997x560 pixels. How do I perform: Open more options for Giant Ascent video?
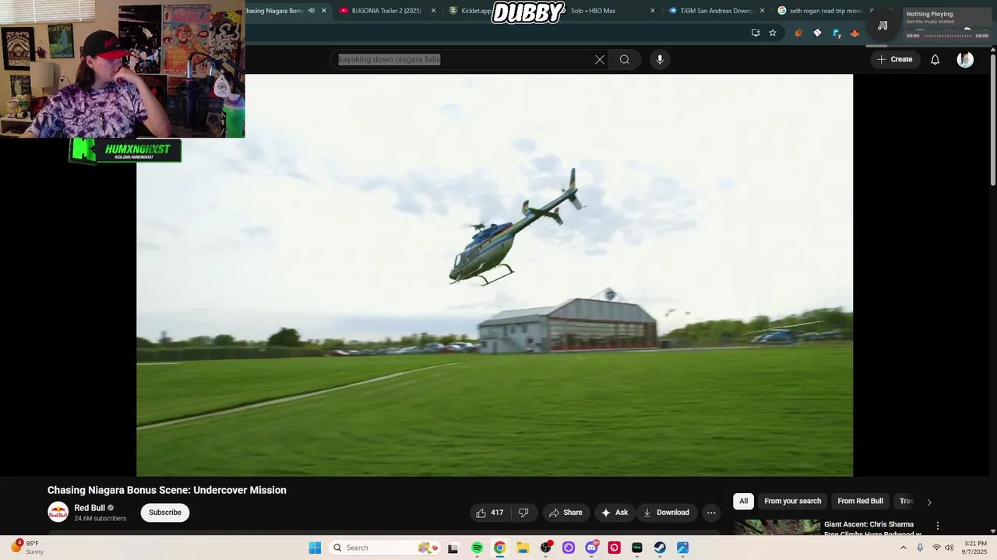[938, 527]
